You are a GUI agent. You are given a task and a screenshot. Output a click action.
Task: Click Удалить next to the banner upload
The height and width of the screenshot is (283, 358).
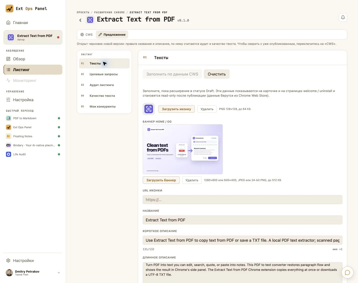tap(192, 180)
